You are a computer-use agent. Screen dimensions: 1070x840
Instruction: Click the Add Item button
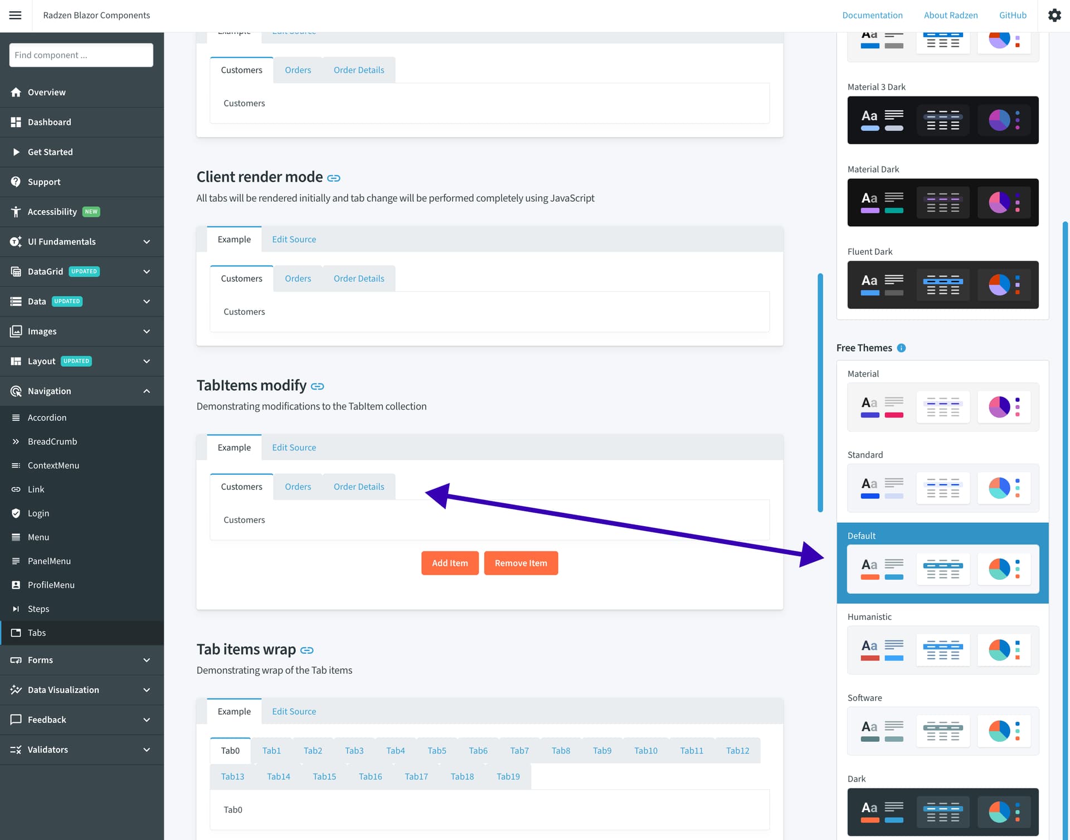pyautogui.click(x=450, y=563)
